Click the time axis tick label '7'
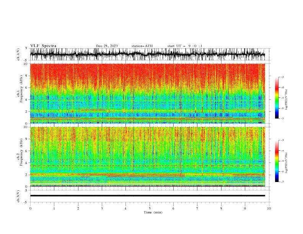Viewport: 303px width, 234px height. pos(197,208)
